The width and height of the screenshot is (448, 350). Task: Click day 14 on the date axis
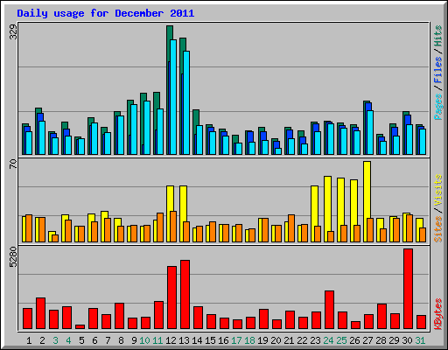[197, 340]
